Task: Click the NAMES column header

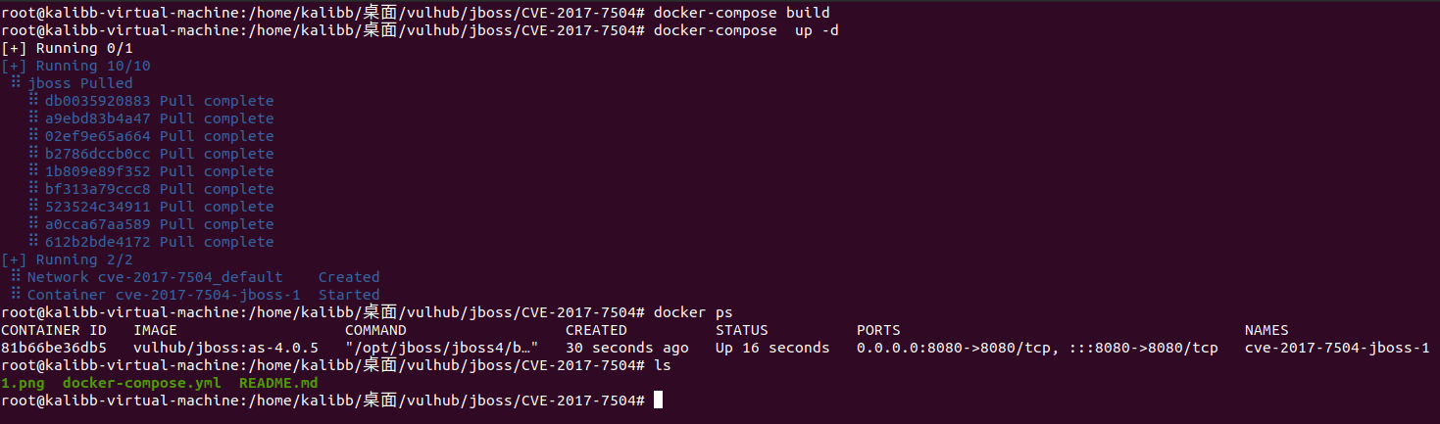Action: pos(1266,330)
